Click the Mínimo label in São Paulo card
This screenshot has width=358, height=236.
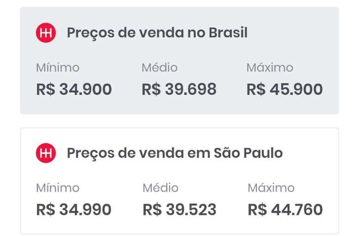[x=58, y=188]
